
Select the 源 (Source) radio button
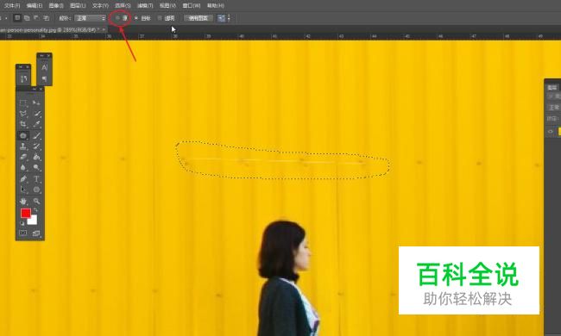[x=117, y=17]
